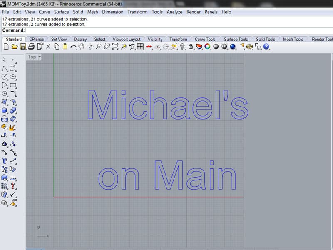Open the Analyze menu
Image resolution: width=333 pixels, height=250 pixels.
[x=174, y=12]
